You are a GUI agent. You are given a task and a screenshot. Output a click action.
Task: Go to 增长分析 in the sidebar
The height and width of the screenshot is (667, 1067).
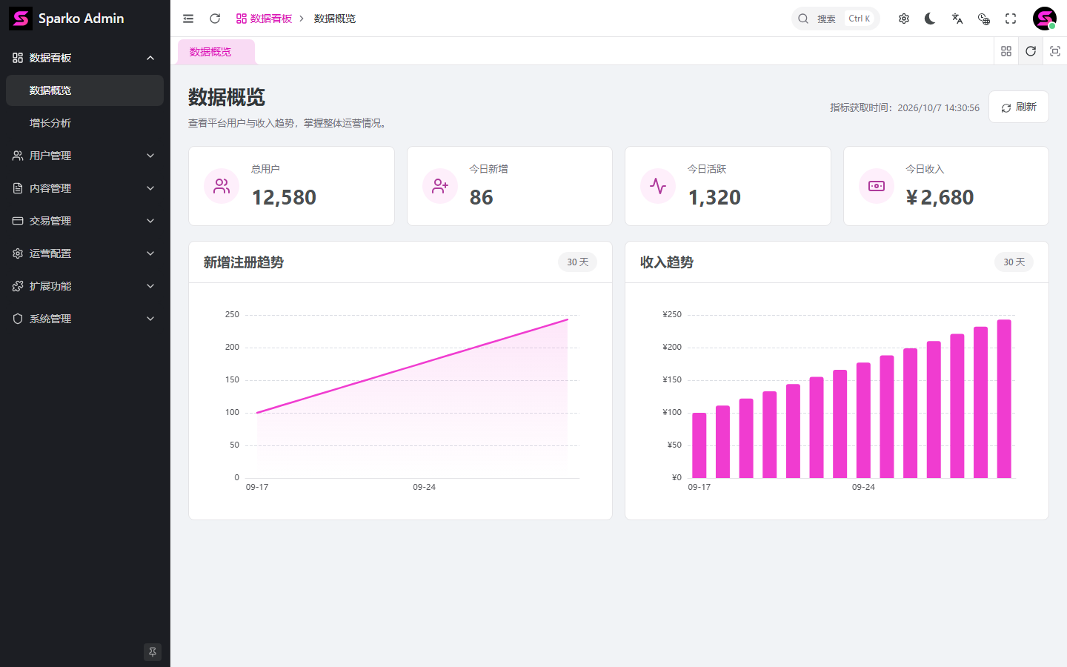(84, 123)
